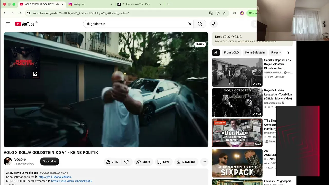
Task: Open the ytb.li/MahalleMusic link
Action: pyautogui.click(x=55, y=177)
